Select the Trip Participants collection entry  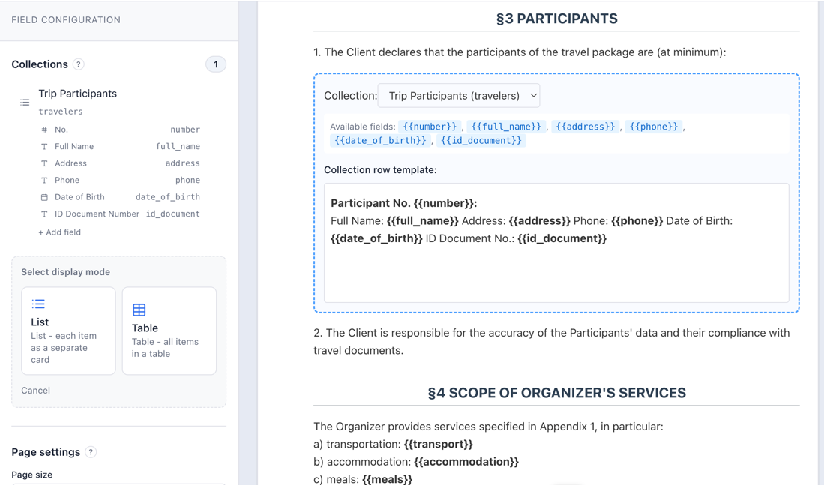(77, 93)
